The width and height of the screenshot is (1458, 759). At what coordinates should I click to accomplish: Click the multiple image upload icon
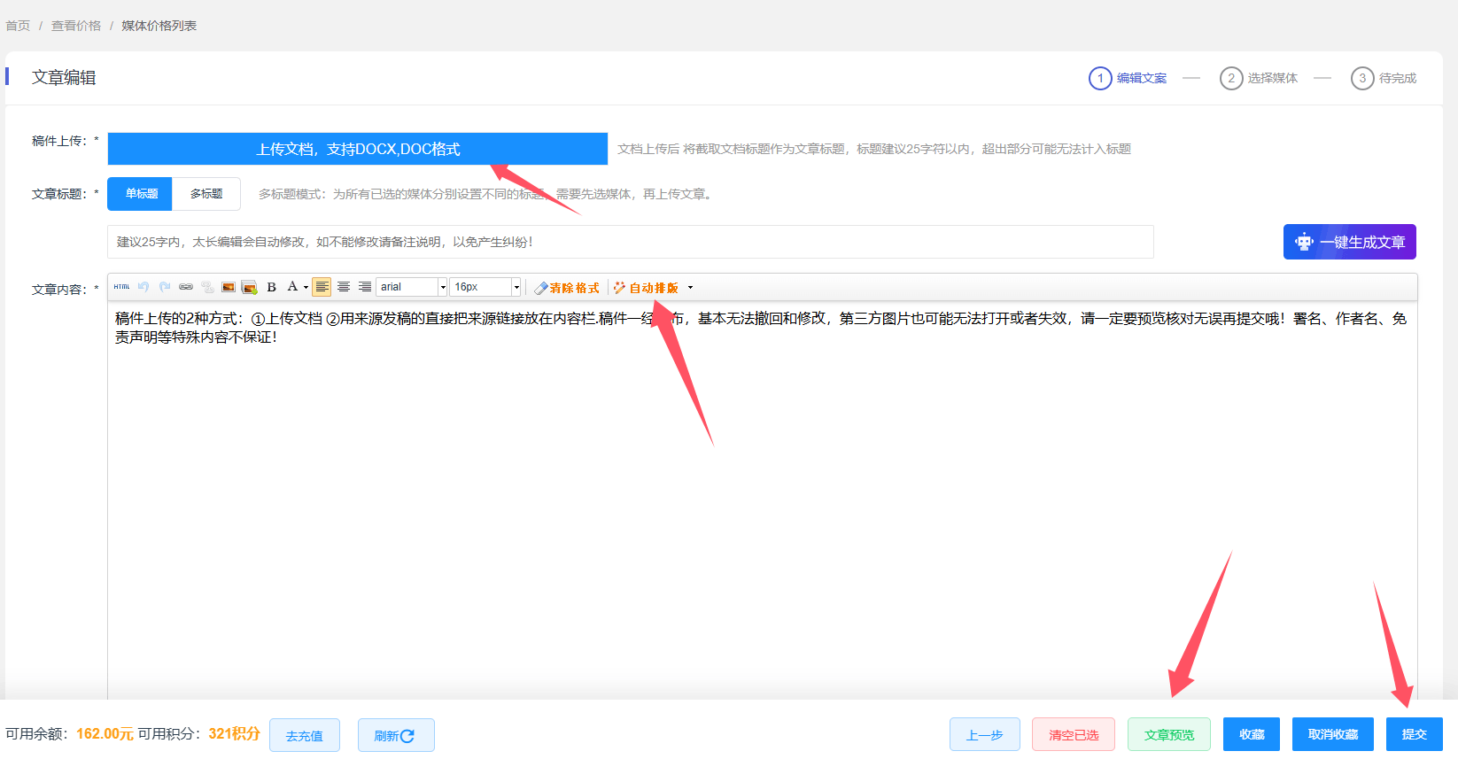pyautogui.click(x=250, y=287)
